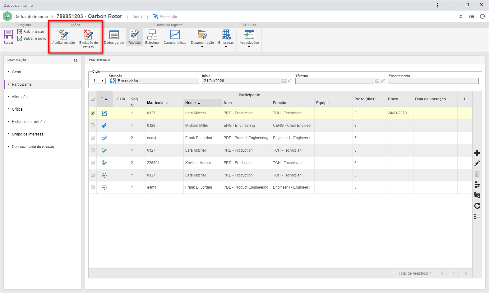This screenshot has width=489, height=293.
Task: Click the collapse ribbon chevron icon
Action: [461, 16]
